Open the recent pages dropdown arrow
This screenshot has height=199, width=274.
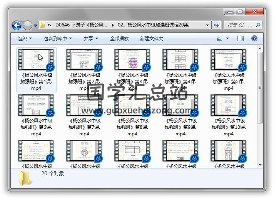35,26
